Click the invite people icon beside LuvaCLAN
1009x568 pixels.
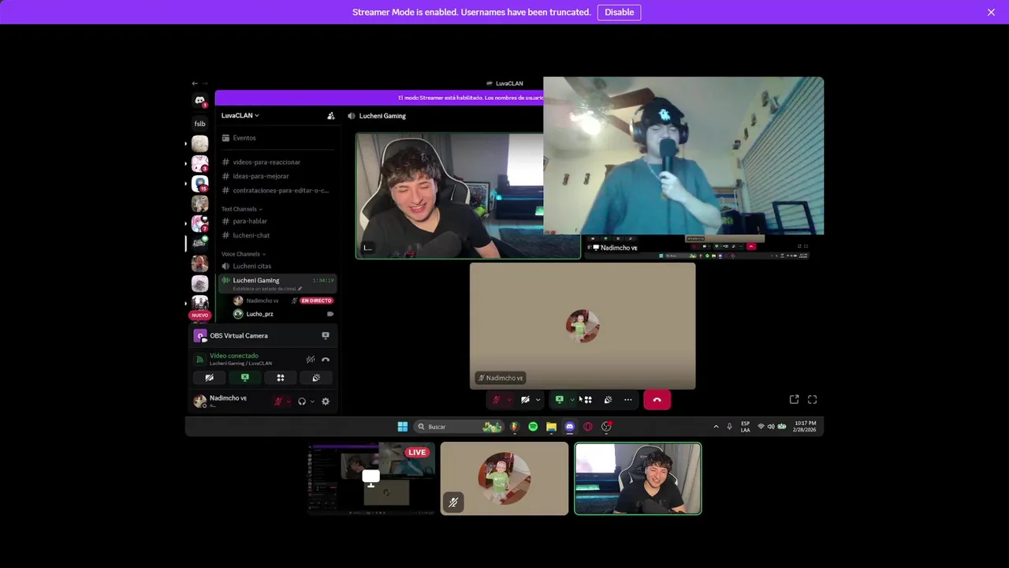pos(331,116)
